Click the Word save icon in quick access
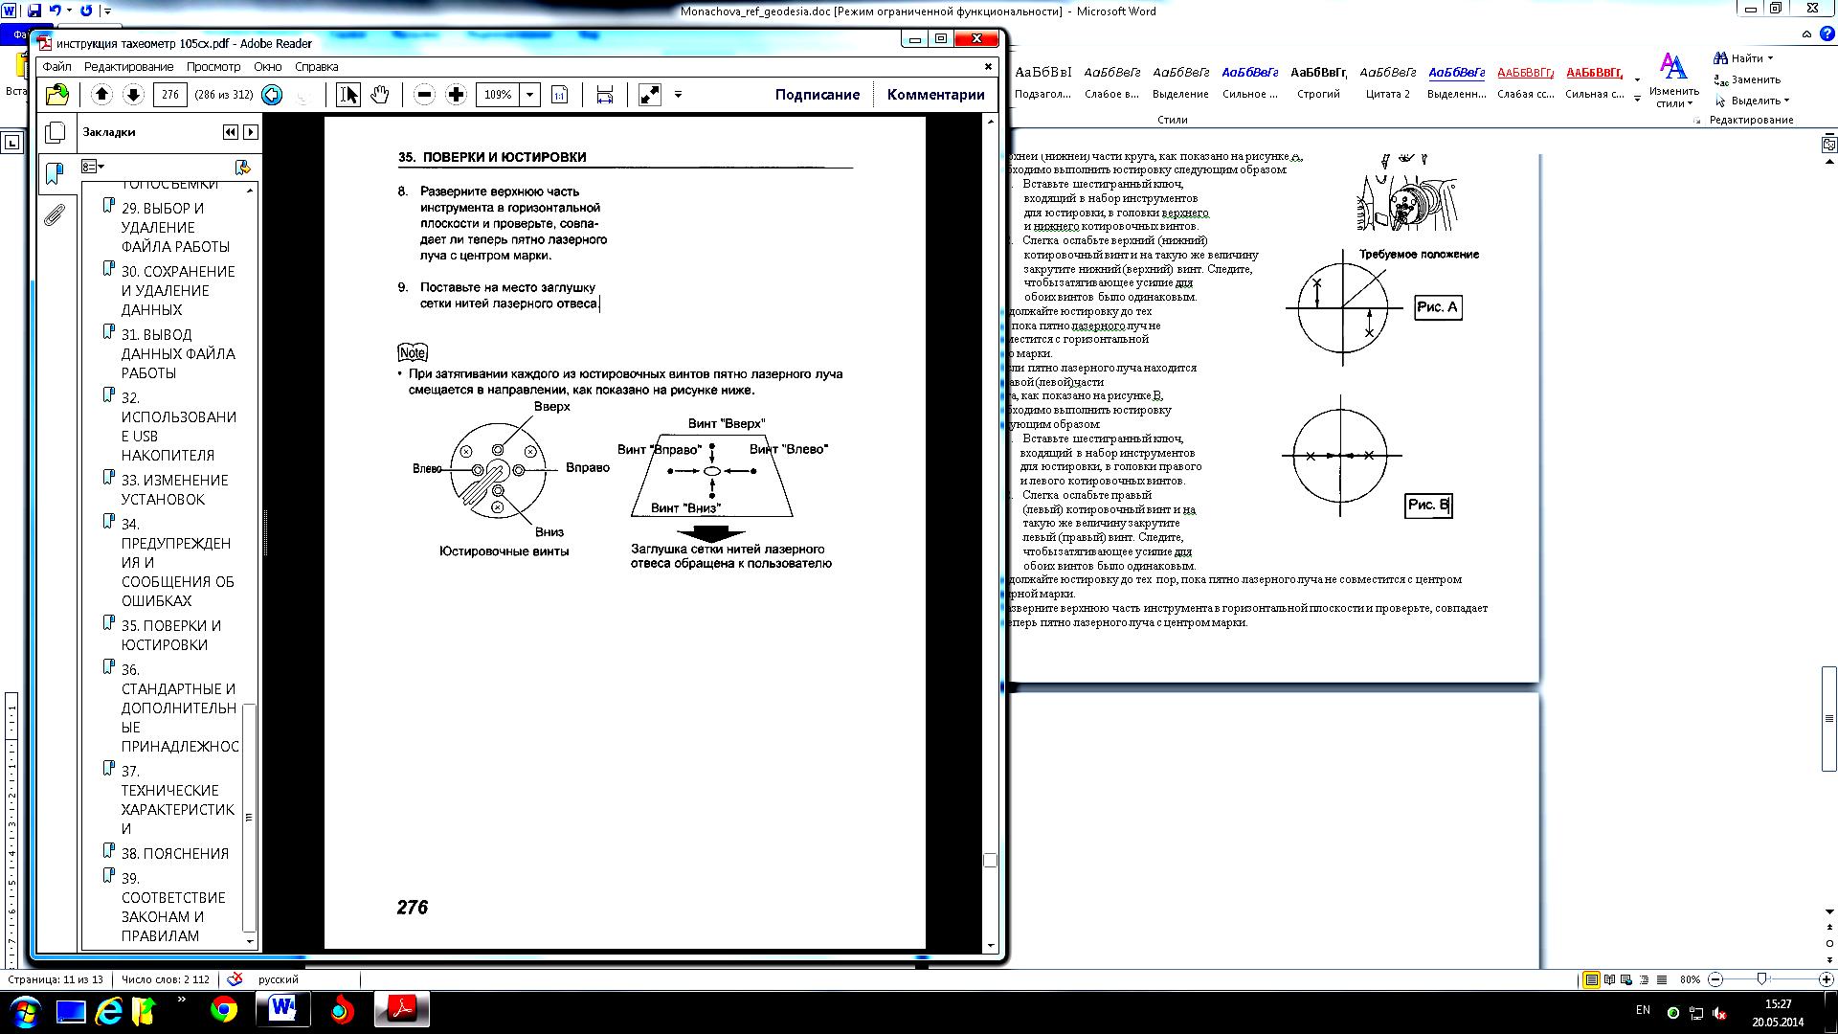1838x1034 pixels. (34, 11)
